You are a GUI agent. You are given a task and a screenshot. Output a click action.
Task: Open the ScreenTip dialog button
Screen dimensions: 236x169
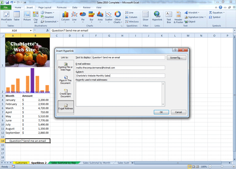pos(177,58)
